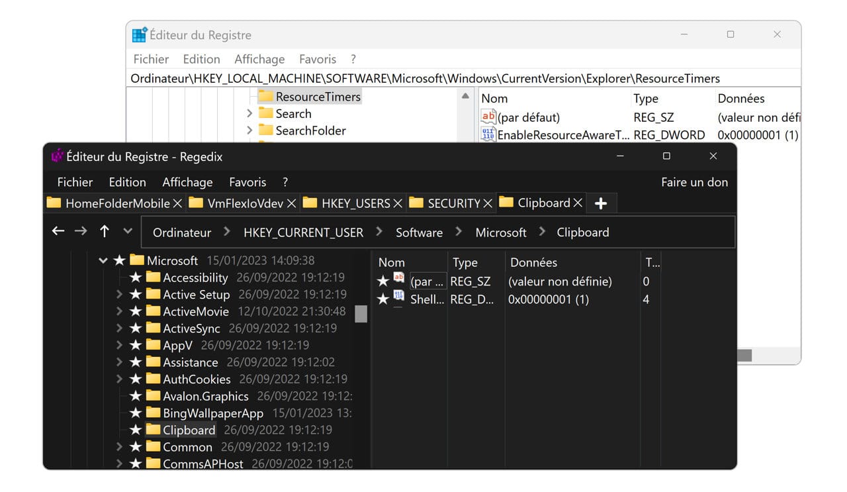
Task: Open the Affichage menu in Regedix
Action: [187, 182]
